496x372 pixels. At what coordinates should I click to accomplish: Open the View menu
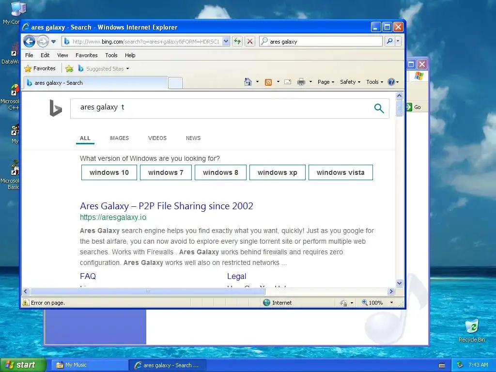click(62, 55)
